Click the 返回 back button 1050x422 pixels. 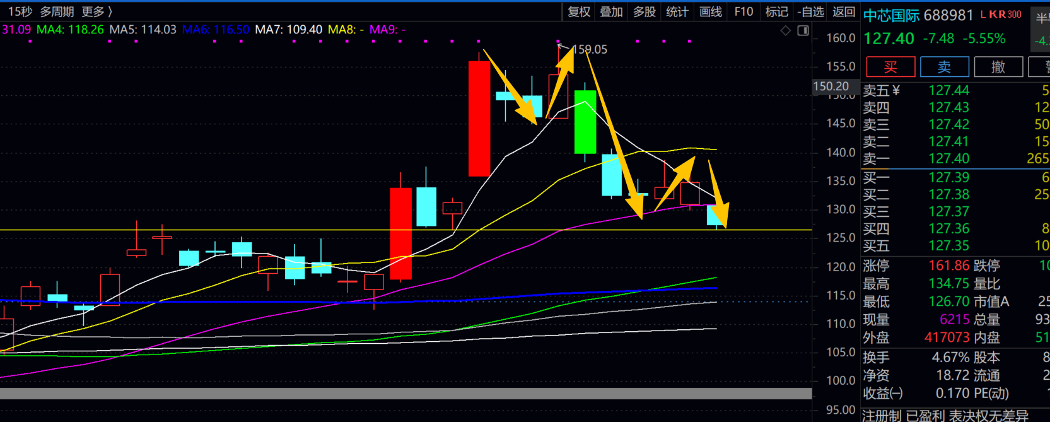844,12
